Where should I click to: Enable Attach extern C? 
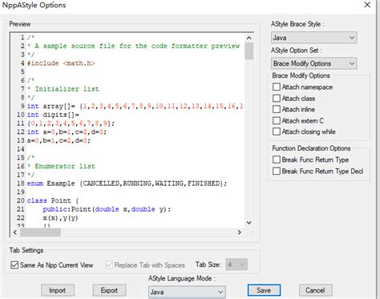click(277, 120)
